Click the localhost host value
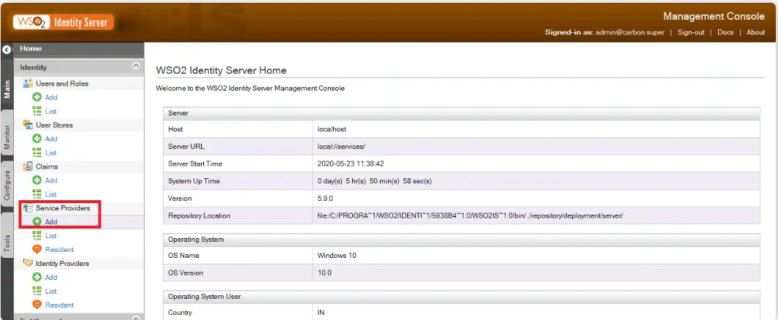This screenshot has height=320, width=778. (x=332, y=129)
